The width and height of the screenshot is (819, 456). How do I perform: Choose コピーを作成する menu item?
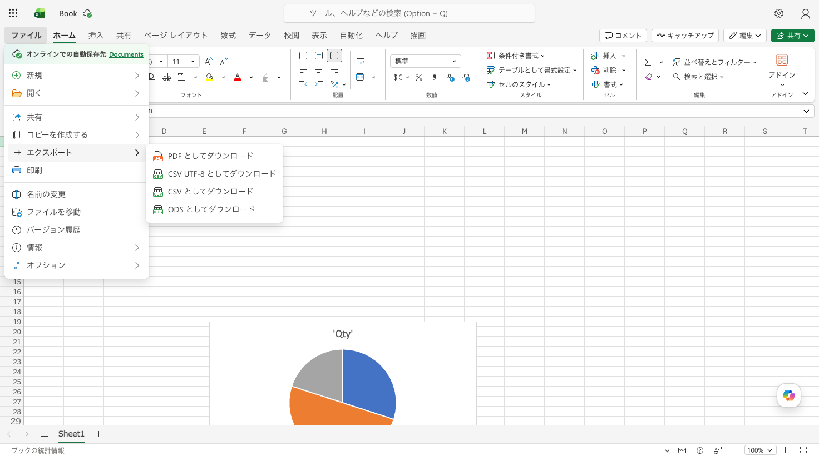point(77,135)
